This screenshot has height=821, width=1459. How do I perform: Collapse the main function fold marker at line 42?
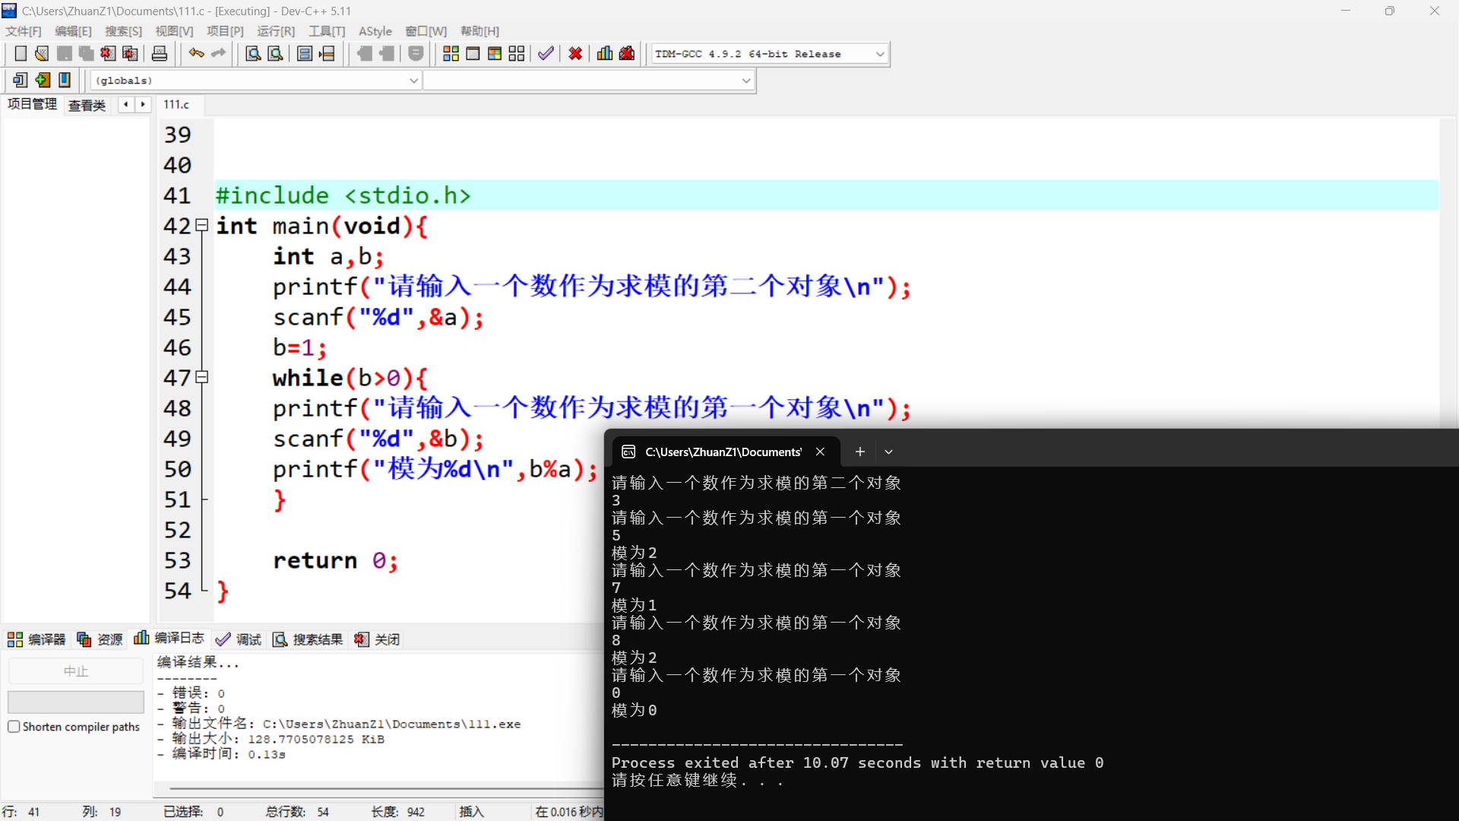pyautogui.click(x=201, y=225)
